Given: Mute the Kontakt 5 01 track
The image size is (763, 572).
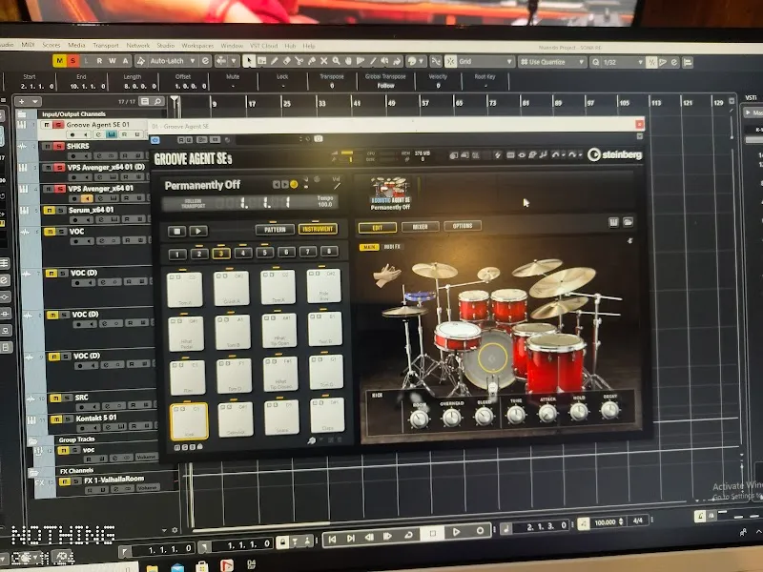Looking at the screenshot, I should (57, 419).
